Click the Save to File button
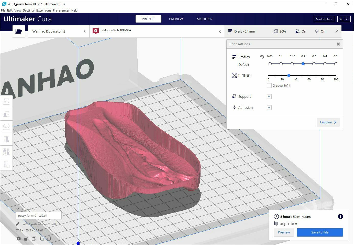This screenshot has height=245, width=354. point(320,232)
